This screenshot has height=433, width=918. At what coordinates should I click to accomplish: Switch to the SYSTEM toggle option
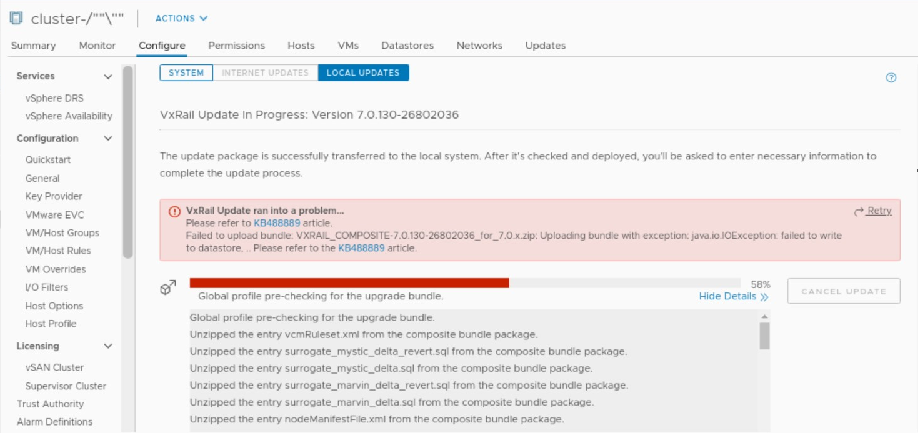(186, 72)
